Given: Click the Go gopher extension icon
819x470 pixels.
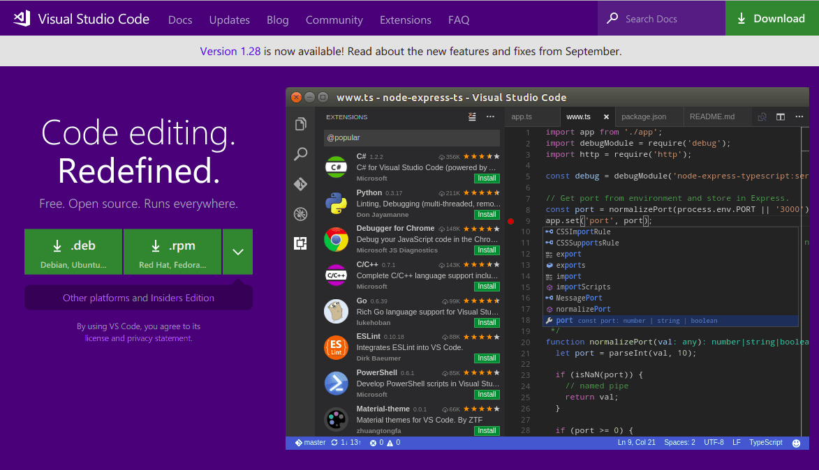Looking at the screenshot, I should pyautogui.click(x=336, y=312).
